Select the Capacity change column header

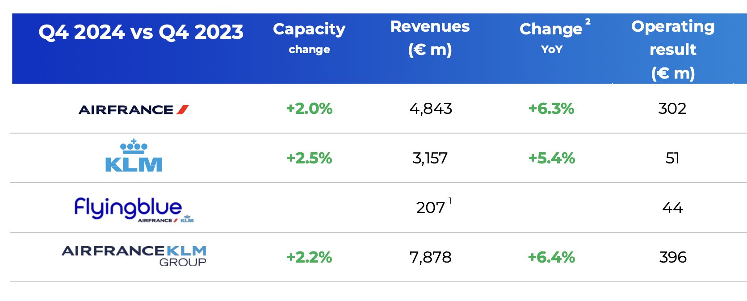pyautogui.click(x=309, y=38)
